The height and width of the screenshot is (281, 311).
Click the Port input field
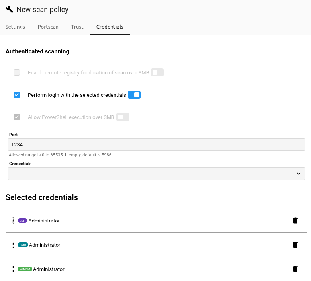[x=156, y=144]
